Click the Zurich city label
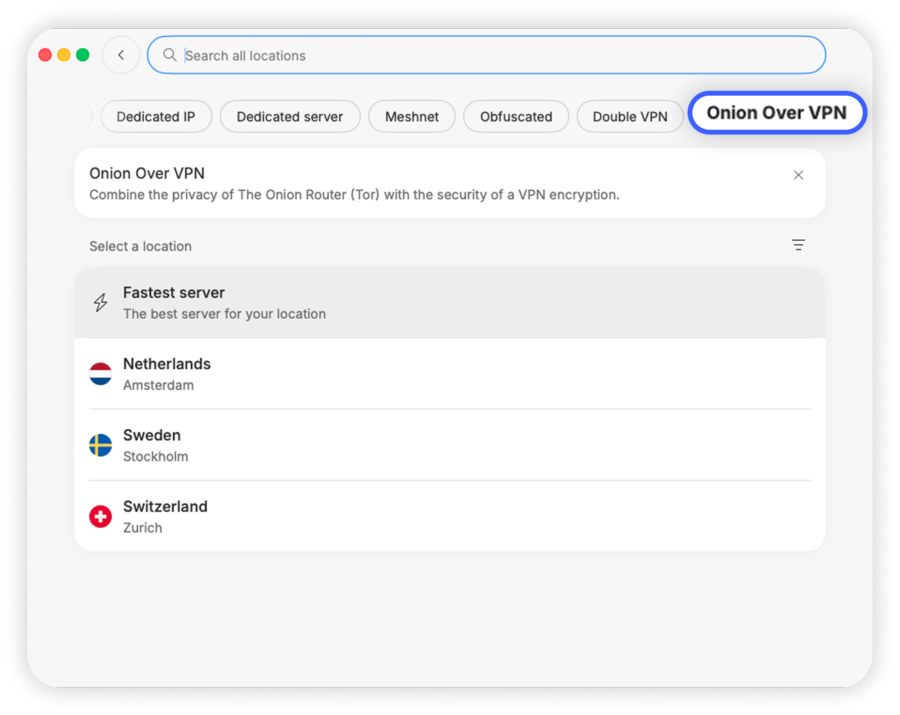Image resolution: width=900 pixels, height=715 pixels. click(143, 528)
